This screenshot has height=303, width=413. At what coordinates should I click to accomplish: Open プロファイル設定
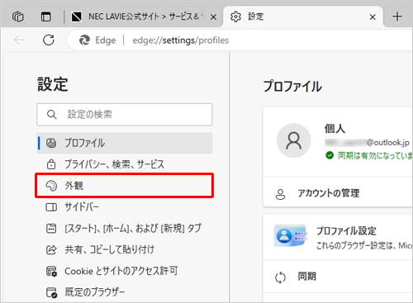pyautogui.click(x=338, y=237)
